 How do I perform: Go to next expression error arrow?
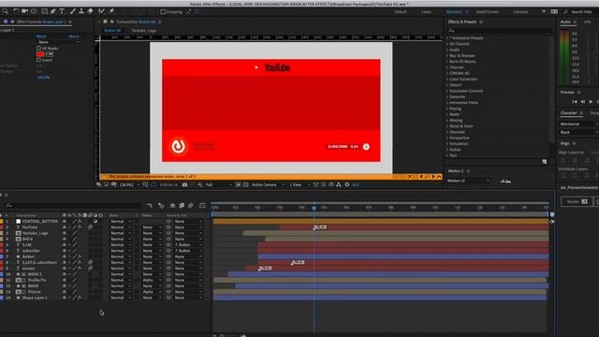pos(432,177)
